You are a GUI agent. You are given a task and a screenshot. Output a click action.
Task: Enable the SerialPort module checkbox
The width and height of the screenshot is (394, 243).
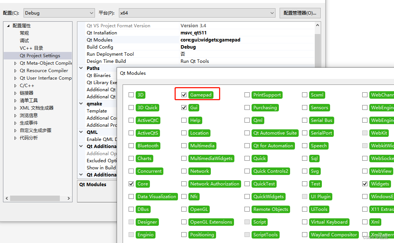pos(305,133)
